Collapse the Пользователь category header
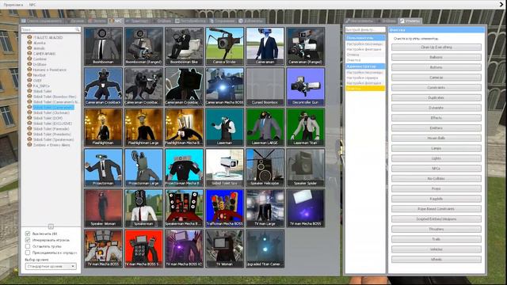The height and width of the screenshot is (285, 507). pos(365,38)
